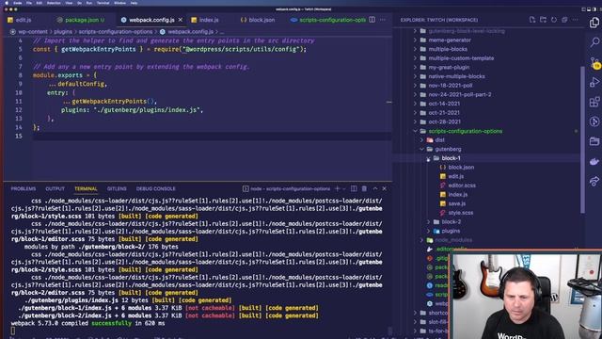Click webpack.config.js breadcrumb segment

[190, 32]
